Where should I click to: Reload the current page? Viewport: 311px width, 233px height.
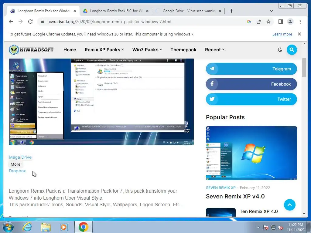30,22
